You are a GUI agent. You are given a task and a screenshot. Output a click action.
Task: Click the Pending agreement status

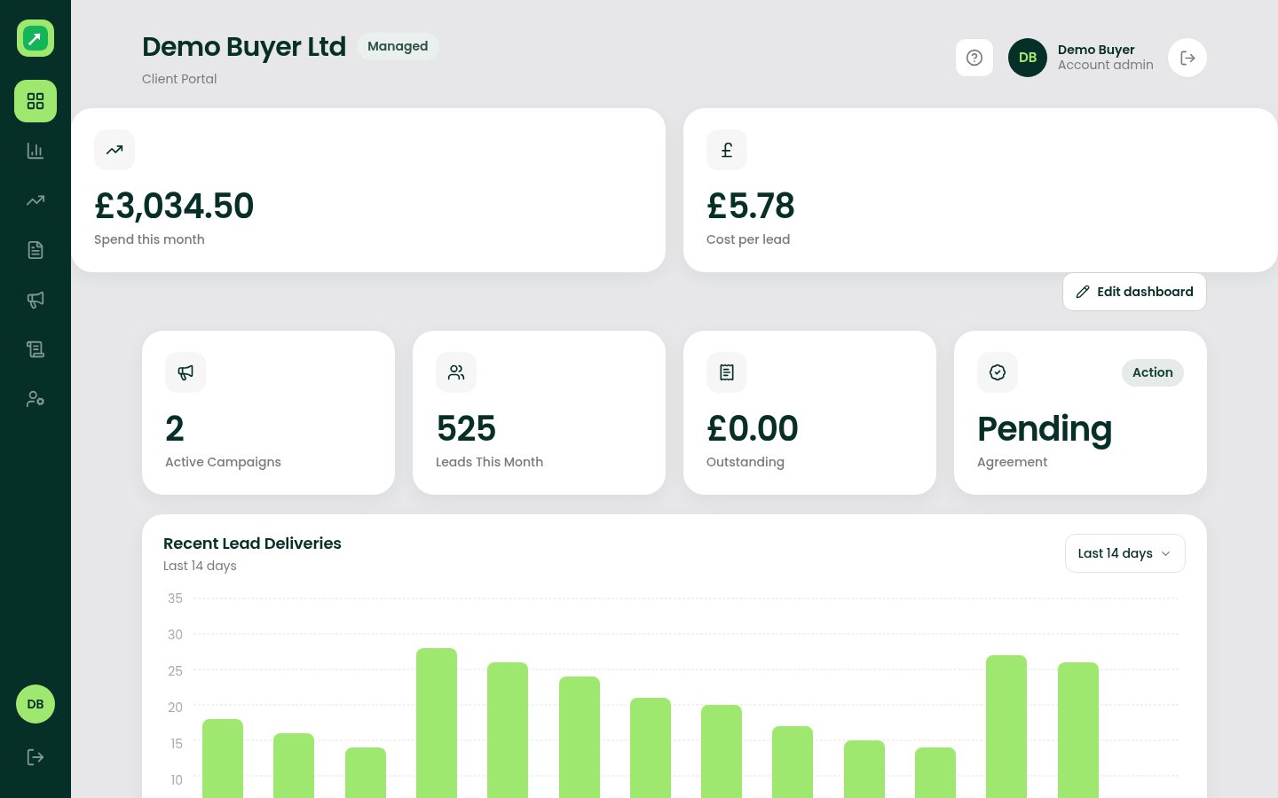1045,429
